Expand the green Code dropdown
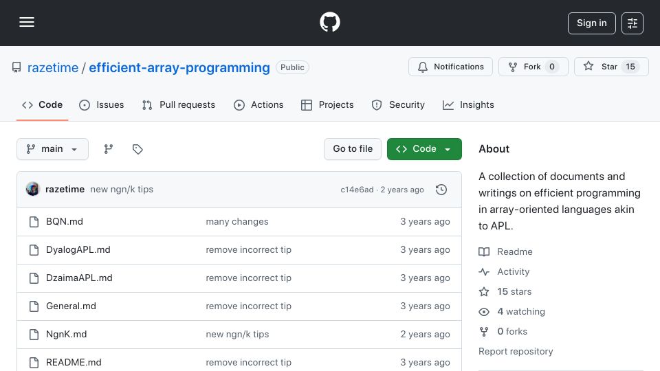 tap(424, 149)
